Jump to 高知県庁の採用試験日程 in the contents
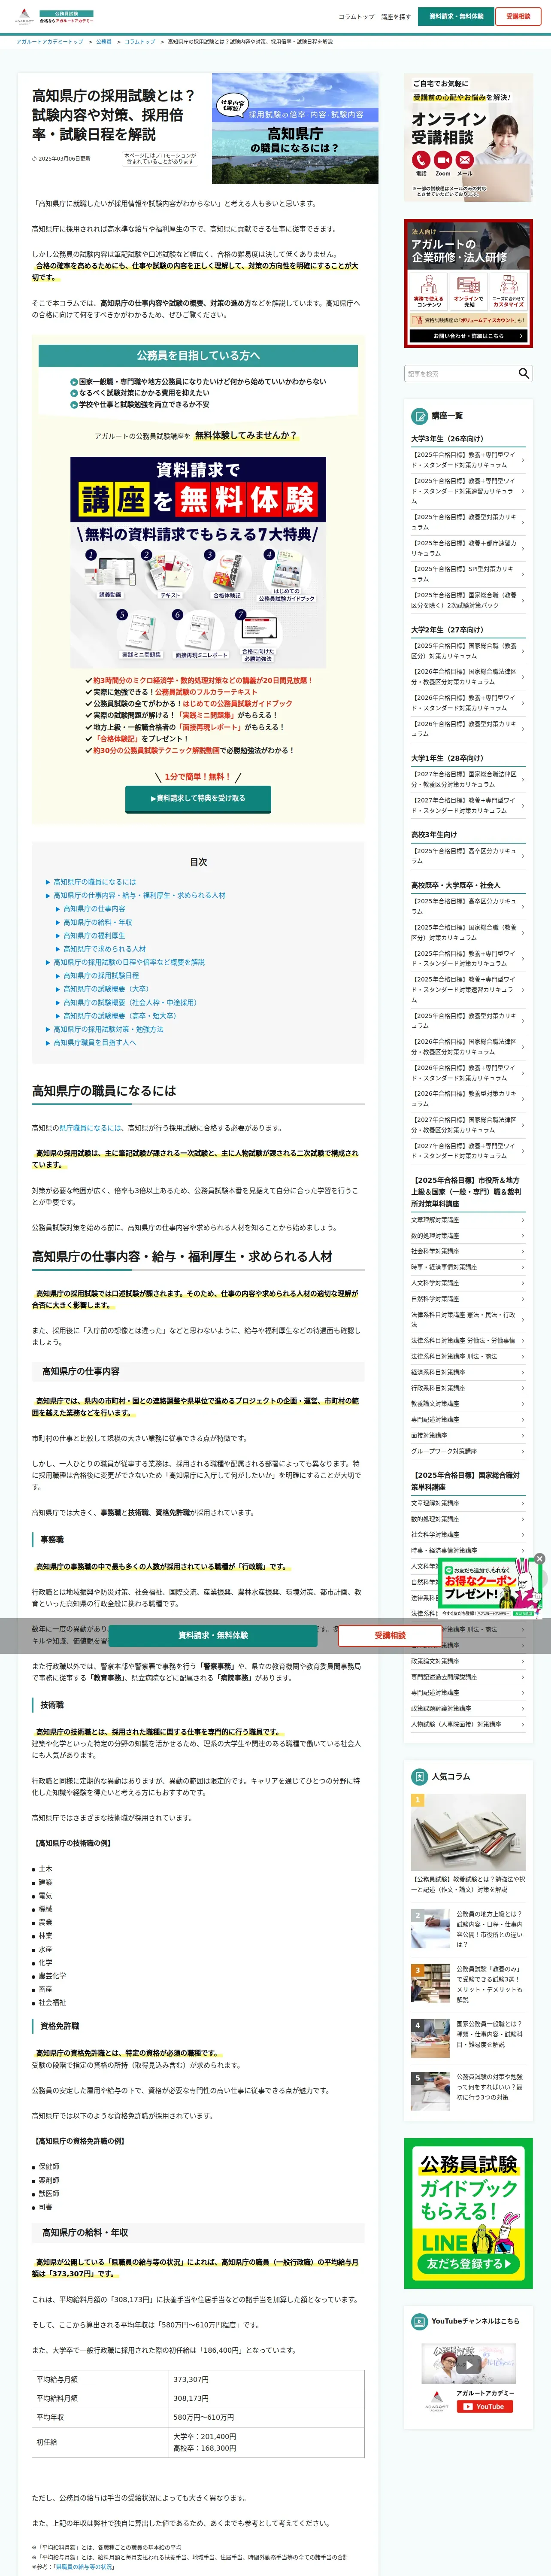551x2576 pixels. (101, 975)
